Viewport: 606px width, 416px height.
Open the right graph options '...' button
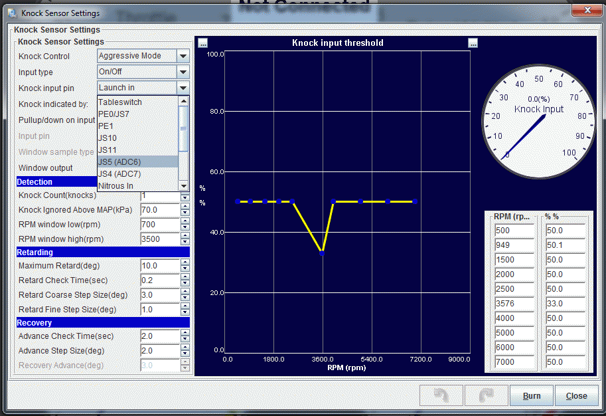point(473,43)
